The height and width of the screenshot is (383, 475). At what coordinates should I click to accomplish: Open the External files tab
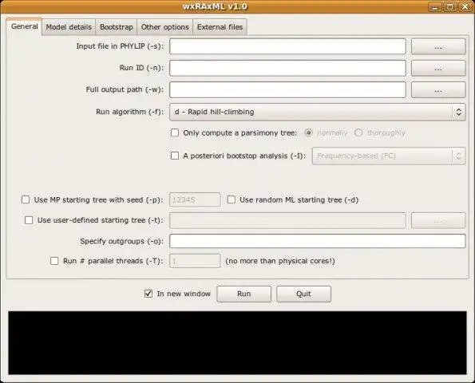coord(220,27)
